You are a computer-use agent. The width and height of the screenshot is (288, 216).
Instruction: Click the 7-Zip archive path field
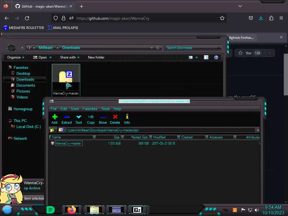(157, 130)
